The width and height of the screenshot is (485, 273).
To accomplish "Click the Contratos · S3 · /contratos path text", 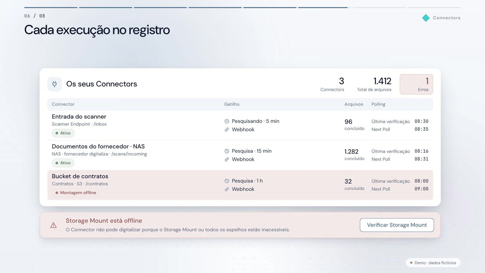I will (80, 184).
